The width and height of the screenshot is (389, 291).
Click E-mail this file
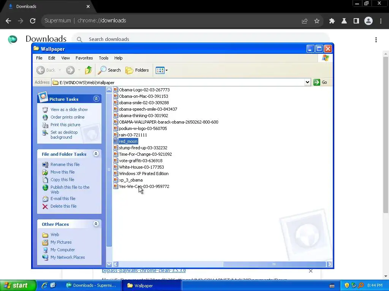click(63, 199)
